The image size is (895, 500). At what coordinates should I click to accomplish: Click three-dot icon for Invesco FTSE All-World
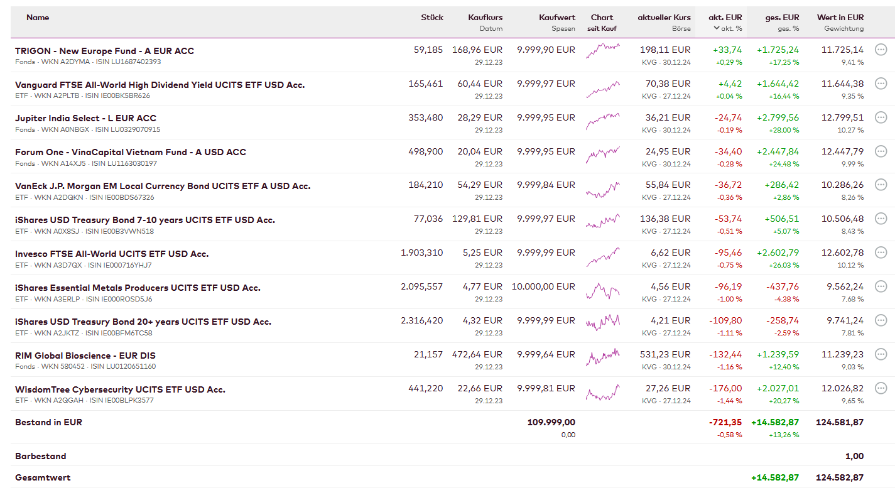(881, 253)
